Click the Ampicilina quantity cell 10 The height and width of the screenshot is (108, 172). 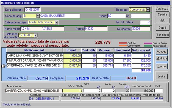[x=89, y=56]
